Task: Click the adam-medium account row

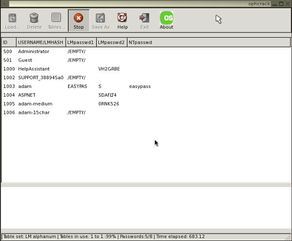Action: (35, 104)
